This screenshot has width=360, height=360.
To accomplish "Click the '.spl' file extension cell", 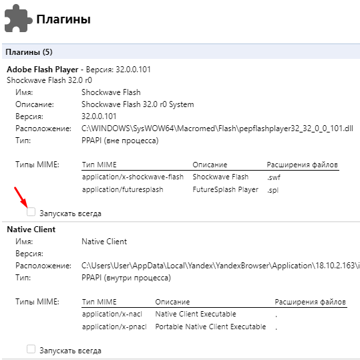I will [x=273, y=190].
